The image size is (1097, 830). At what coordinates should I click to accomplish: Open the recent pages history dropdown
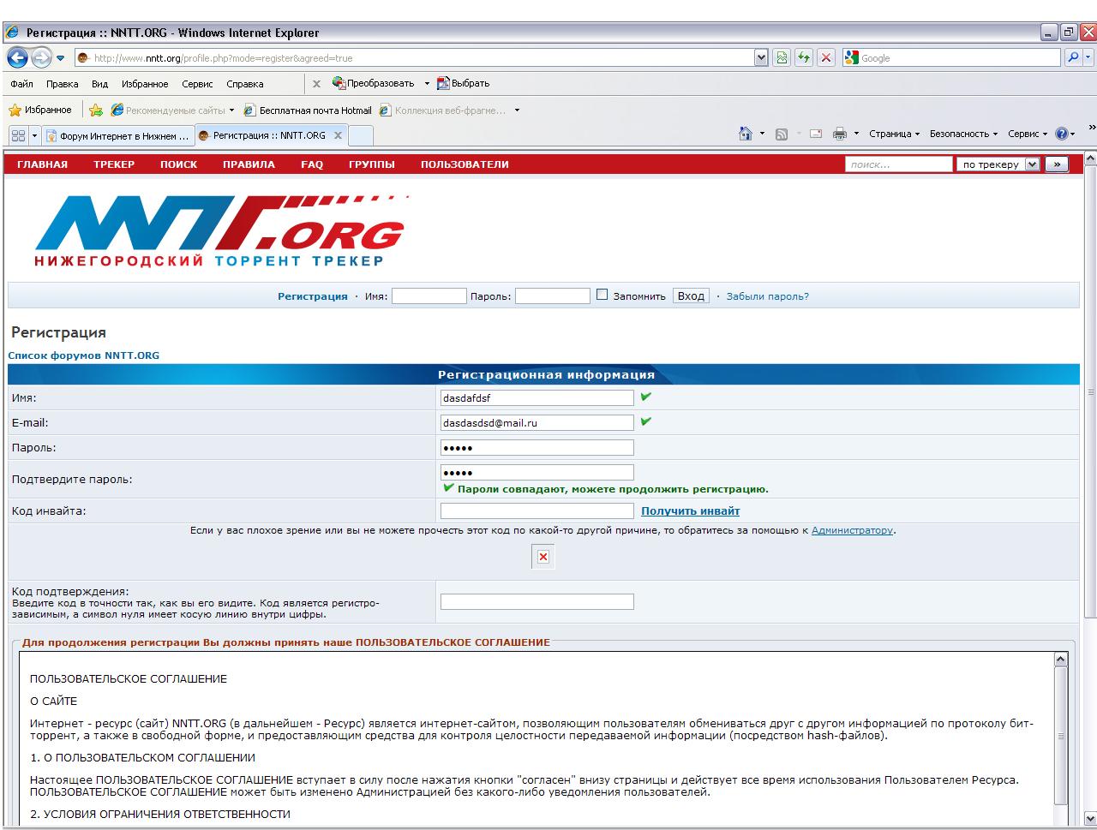[x=61, y=58]
